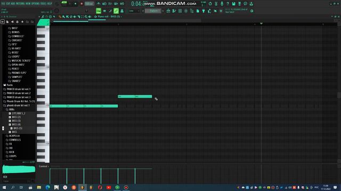341x191 pixels.
Task: Click the question mark help icon
Action: (x=228, y=4)
